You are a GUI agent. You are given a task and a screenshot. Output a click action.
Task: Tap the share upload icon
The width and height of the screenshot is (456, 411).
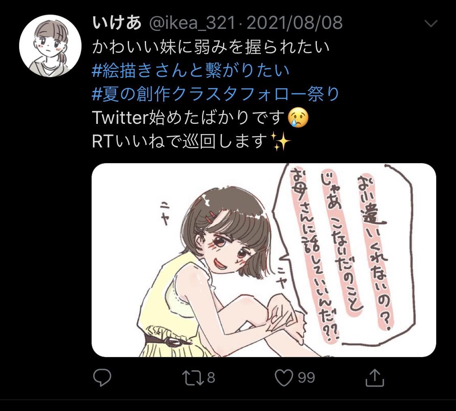[x=374, y=378]
